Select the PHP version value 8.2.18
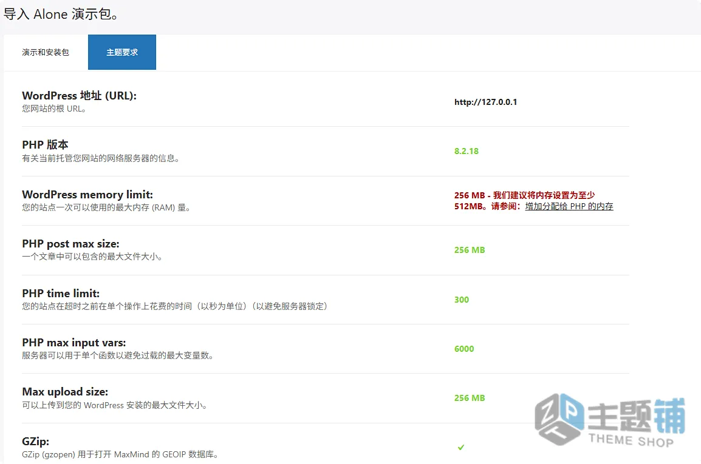This screenshot has width=701, height=464. pyautogui.click(x=467, y=151)
